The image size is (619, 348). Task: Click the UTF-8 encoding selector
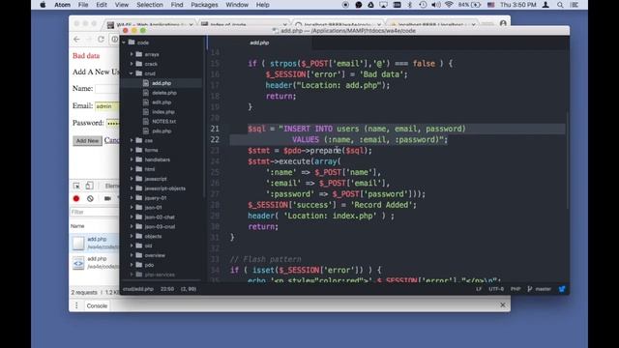(496, 289)
